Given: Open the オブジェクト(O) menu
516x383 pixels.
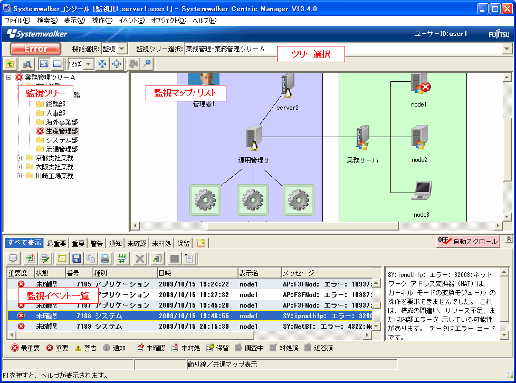Looking at the screenshot, I should 168,21.
